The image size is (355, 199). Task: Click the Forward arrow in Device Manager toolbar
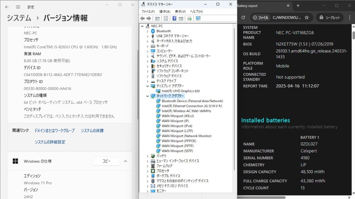149,18
